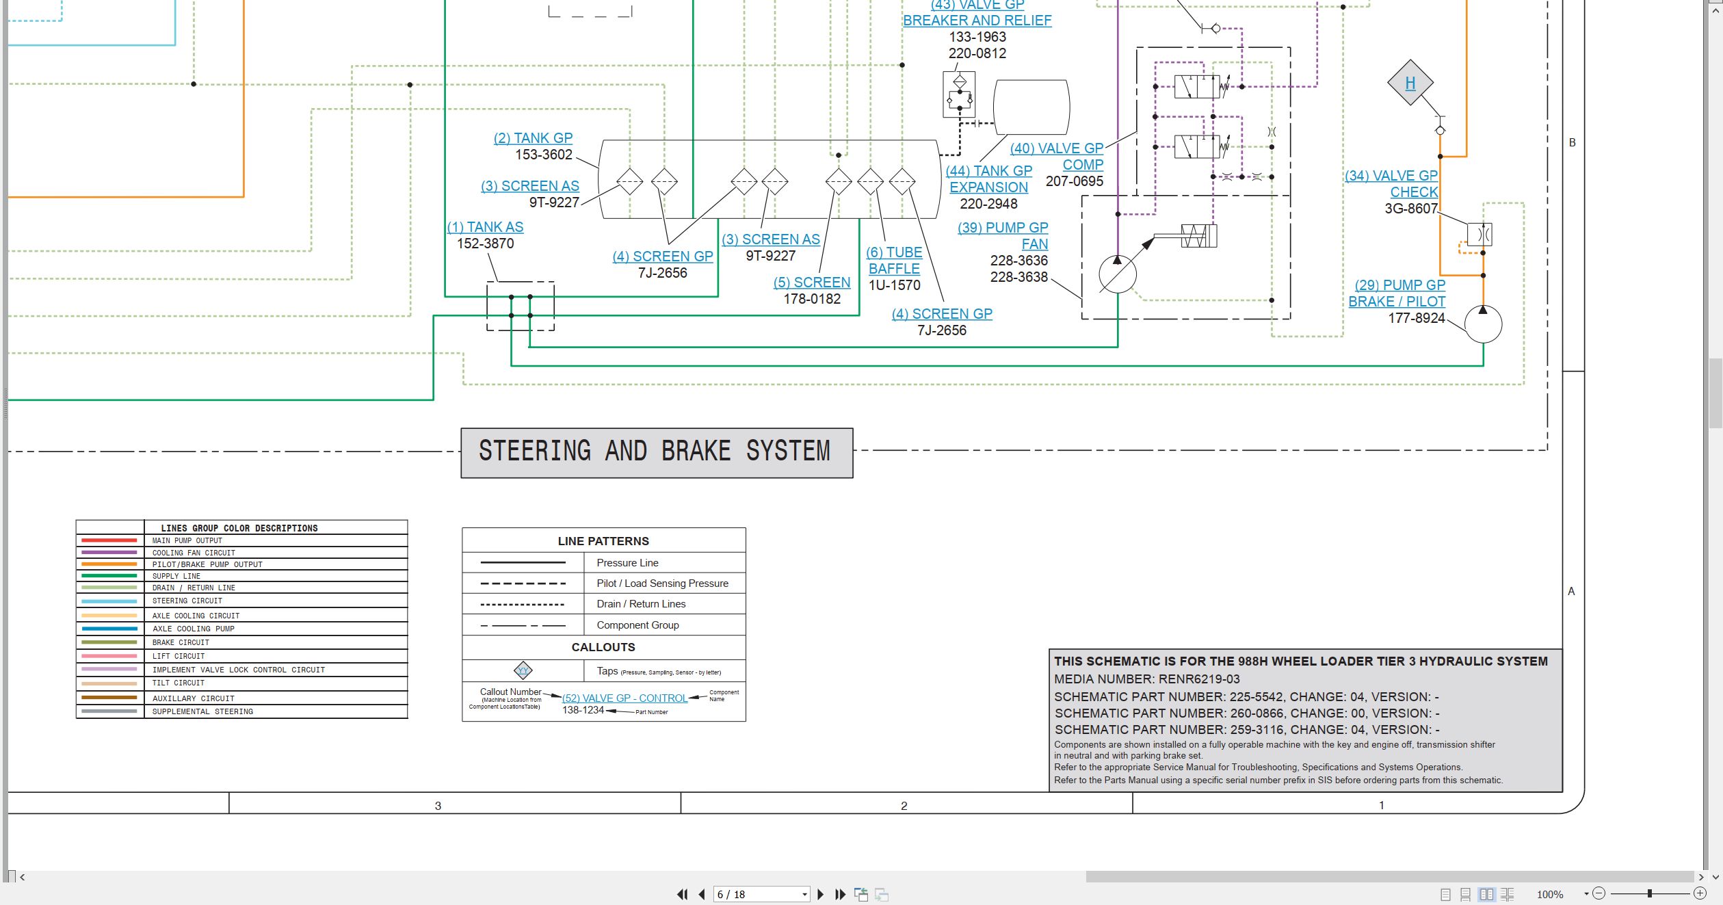Click the part number 207-0695
Screen dimensions: 1723x905
[x=1075, y=181]
